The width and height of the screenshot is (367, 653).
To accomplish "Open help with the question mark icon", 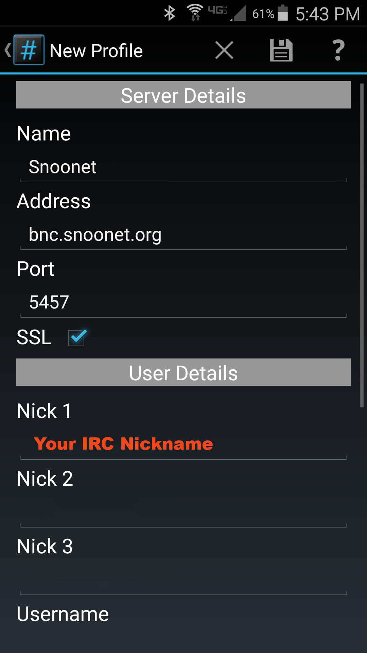I will pyautogui.click(x=338, y=50).
